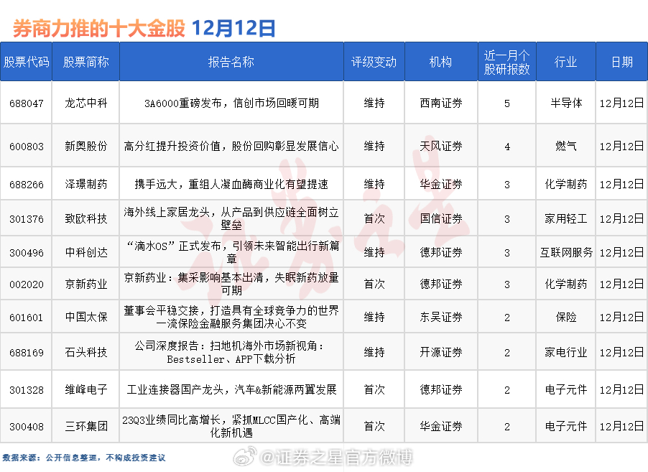
Task: Click the 日期 column header
Action: coord(622,62)
